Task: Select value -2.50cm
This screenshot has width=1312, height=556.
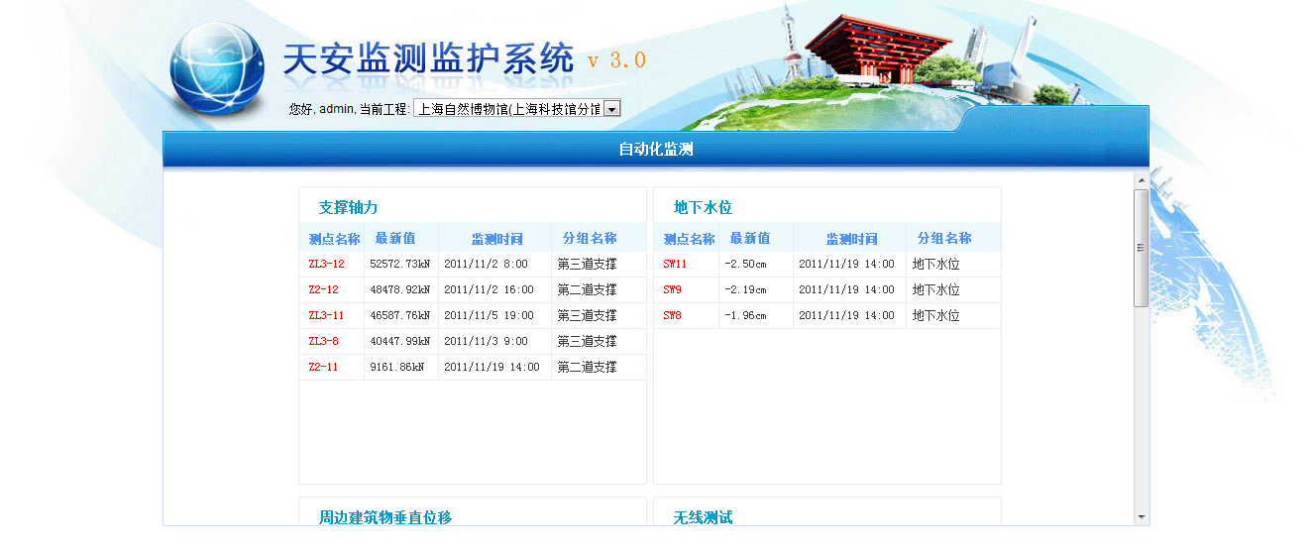Action: click(746, 265)
